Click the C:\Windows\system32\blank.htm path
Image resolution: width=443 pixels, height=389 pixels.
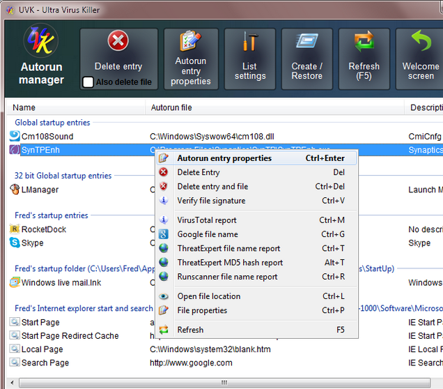210,349
